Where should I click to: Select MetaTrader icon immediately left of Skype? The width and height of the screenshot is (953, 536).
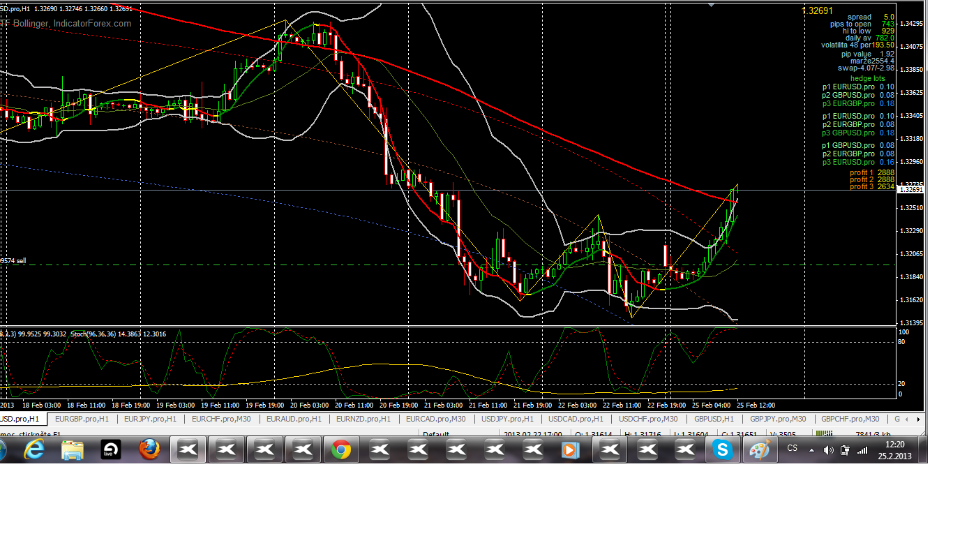pos(684,450)
